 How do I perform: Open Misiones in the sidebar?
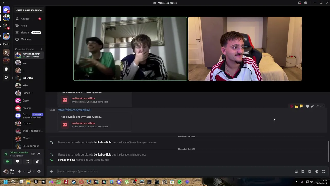pos(29,39)
